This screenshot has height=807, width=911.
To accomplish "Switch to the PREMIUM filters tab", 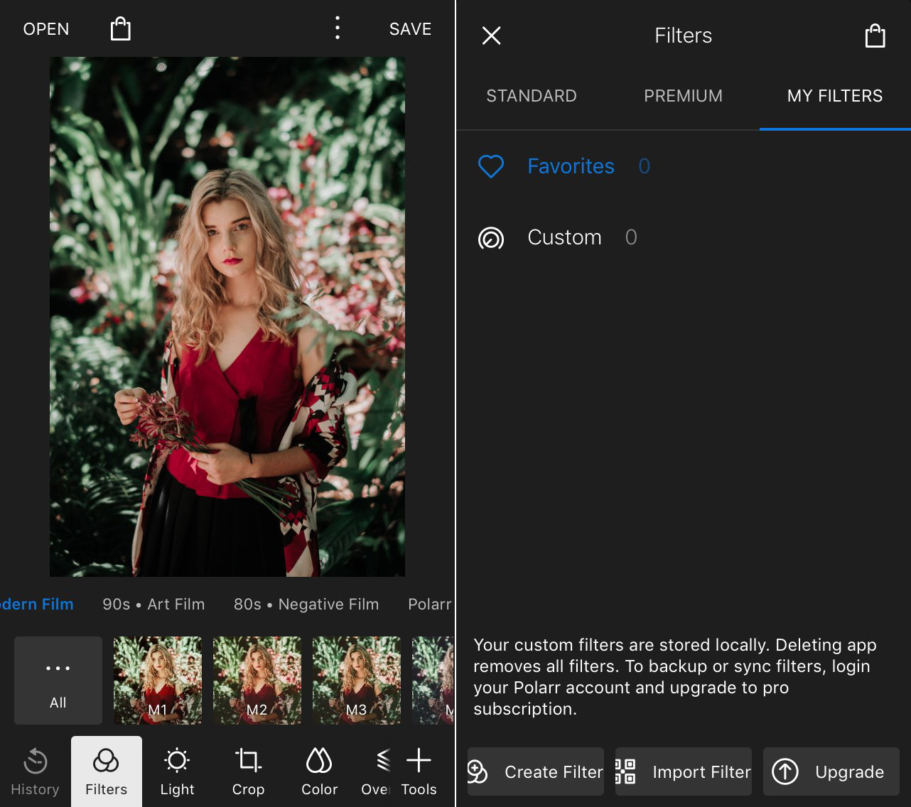I will [x=683, y=96].
